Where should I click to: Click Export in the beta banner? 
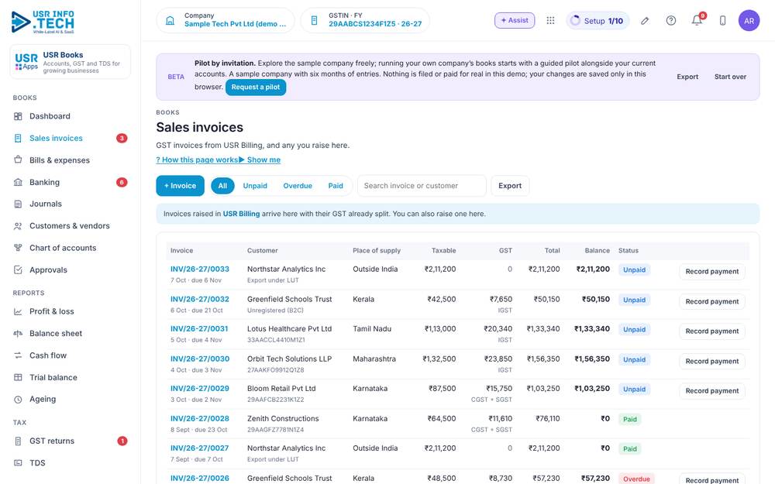click(687, 77)
